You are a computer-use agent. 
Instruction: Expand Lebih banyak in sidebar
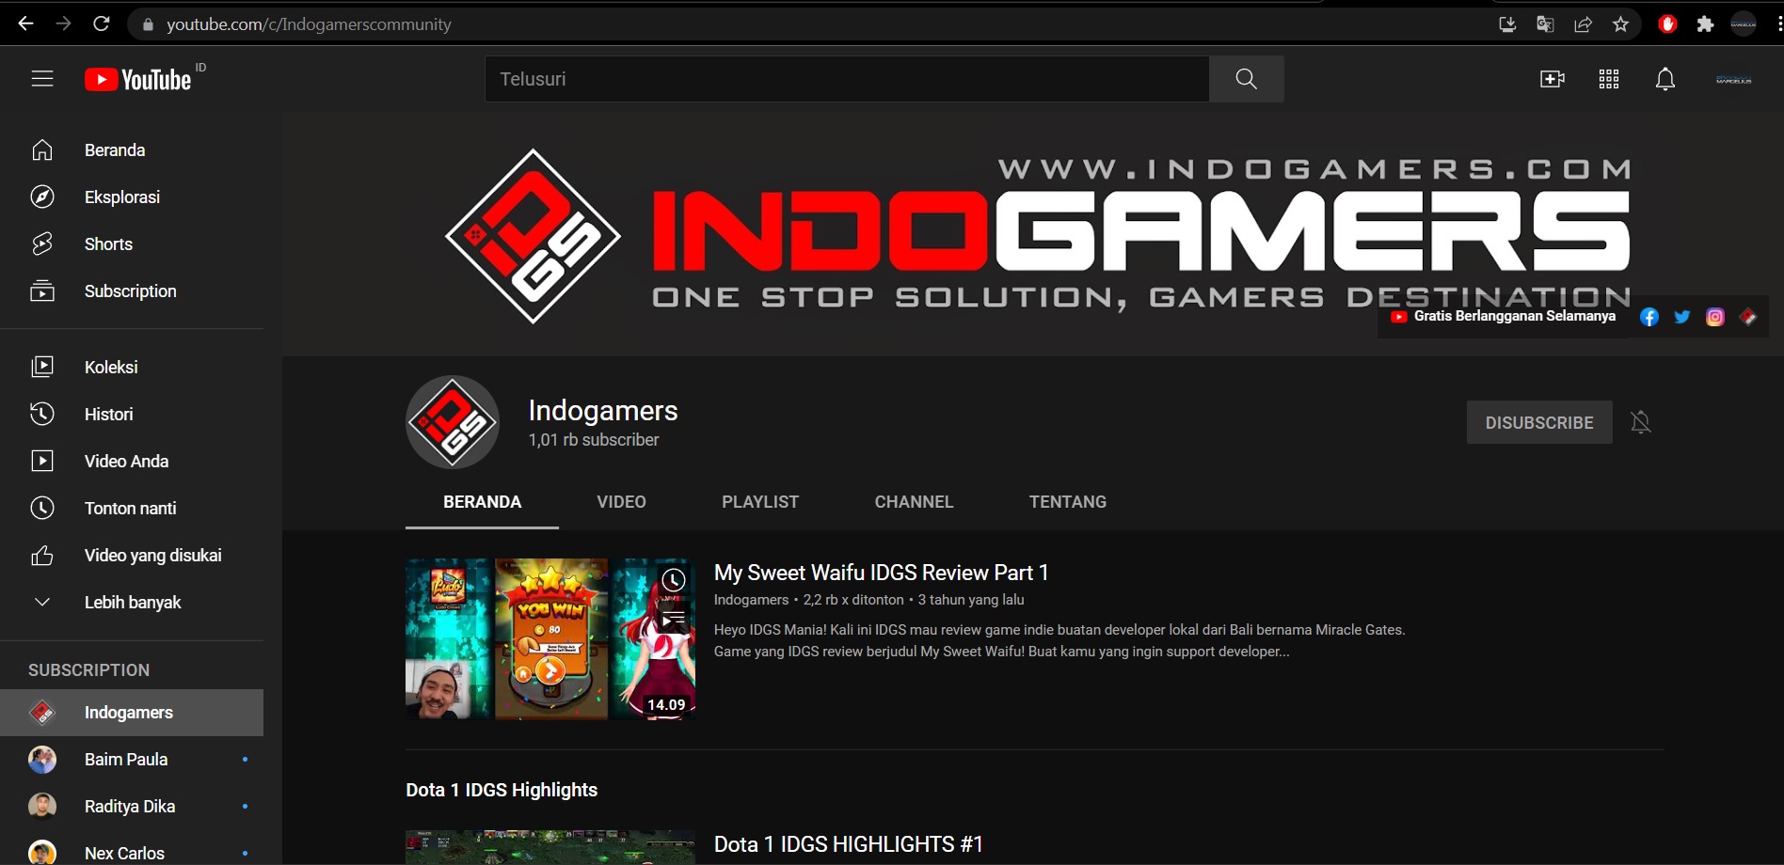[x=132, y=603]
